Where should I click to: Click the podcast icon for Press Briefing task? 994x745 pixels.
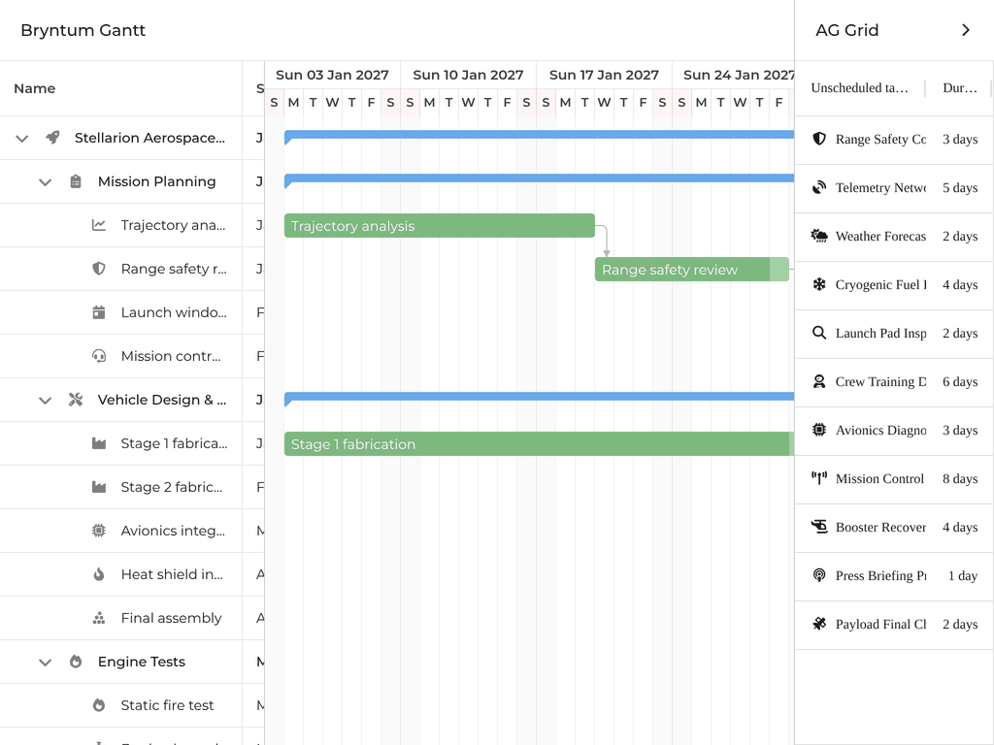click(819, 575)
